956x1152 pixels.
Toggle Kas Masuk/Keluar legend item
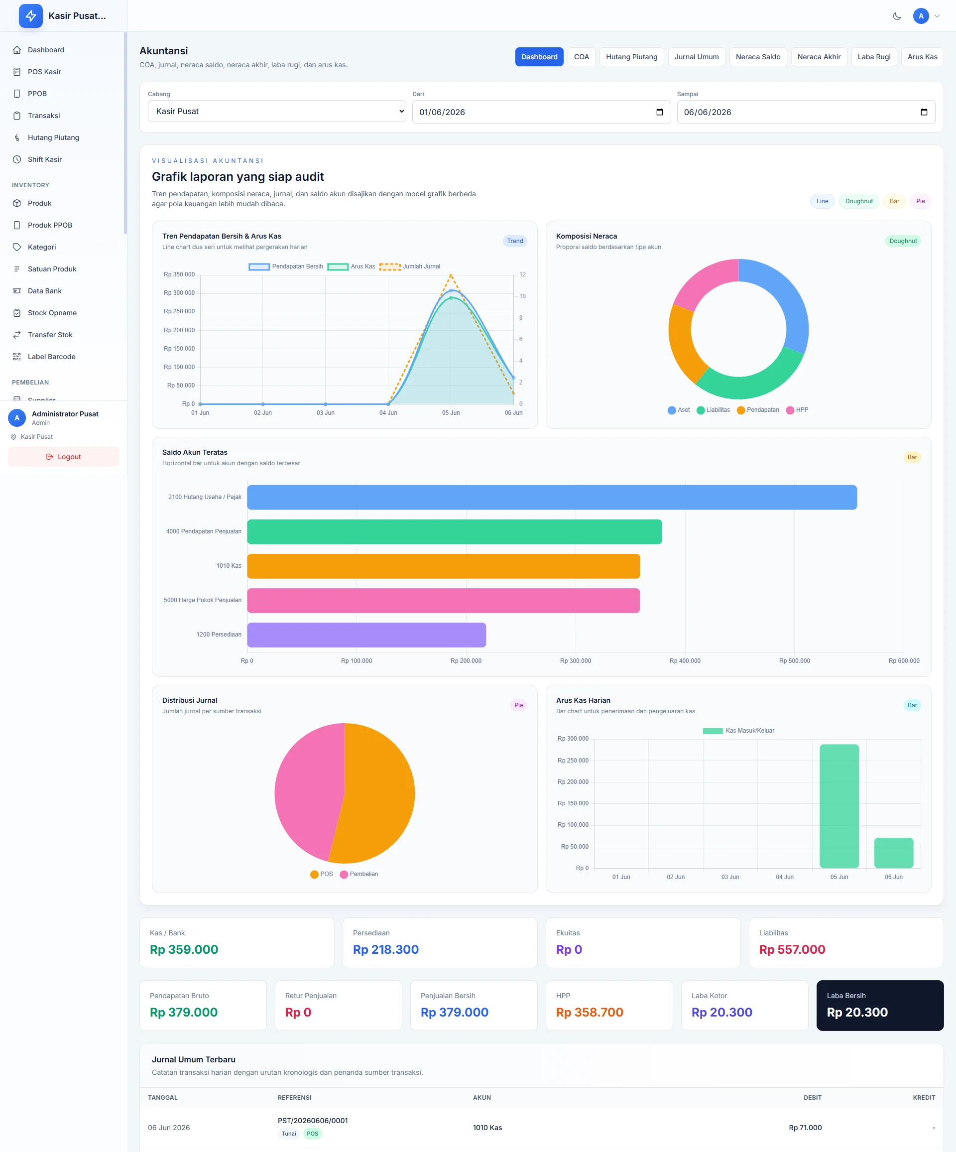point(738,731)
